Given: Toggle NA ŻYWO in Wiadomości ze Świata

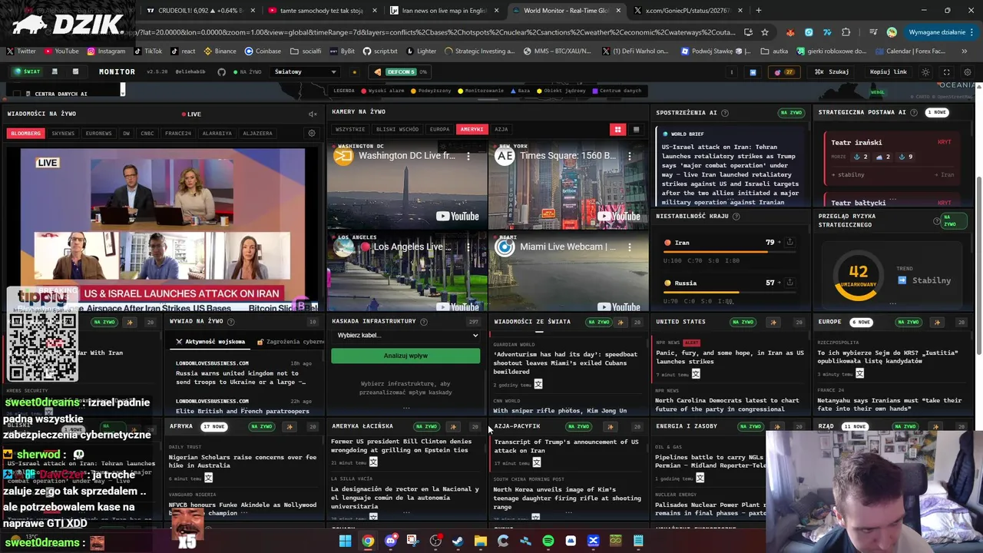Looking at the screenshot, I should coord(598,322).
